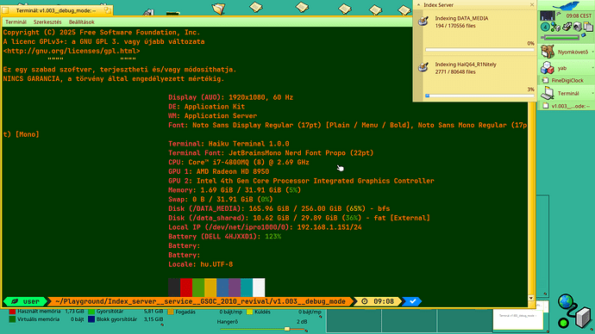Click the yab colored cubes icon
This screenshot has width=595, height=334.
coord(548,68)
